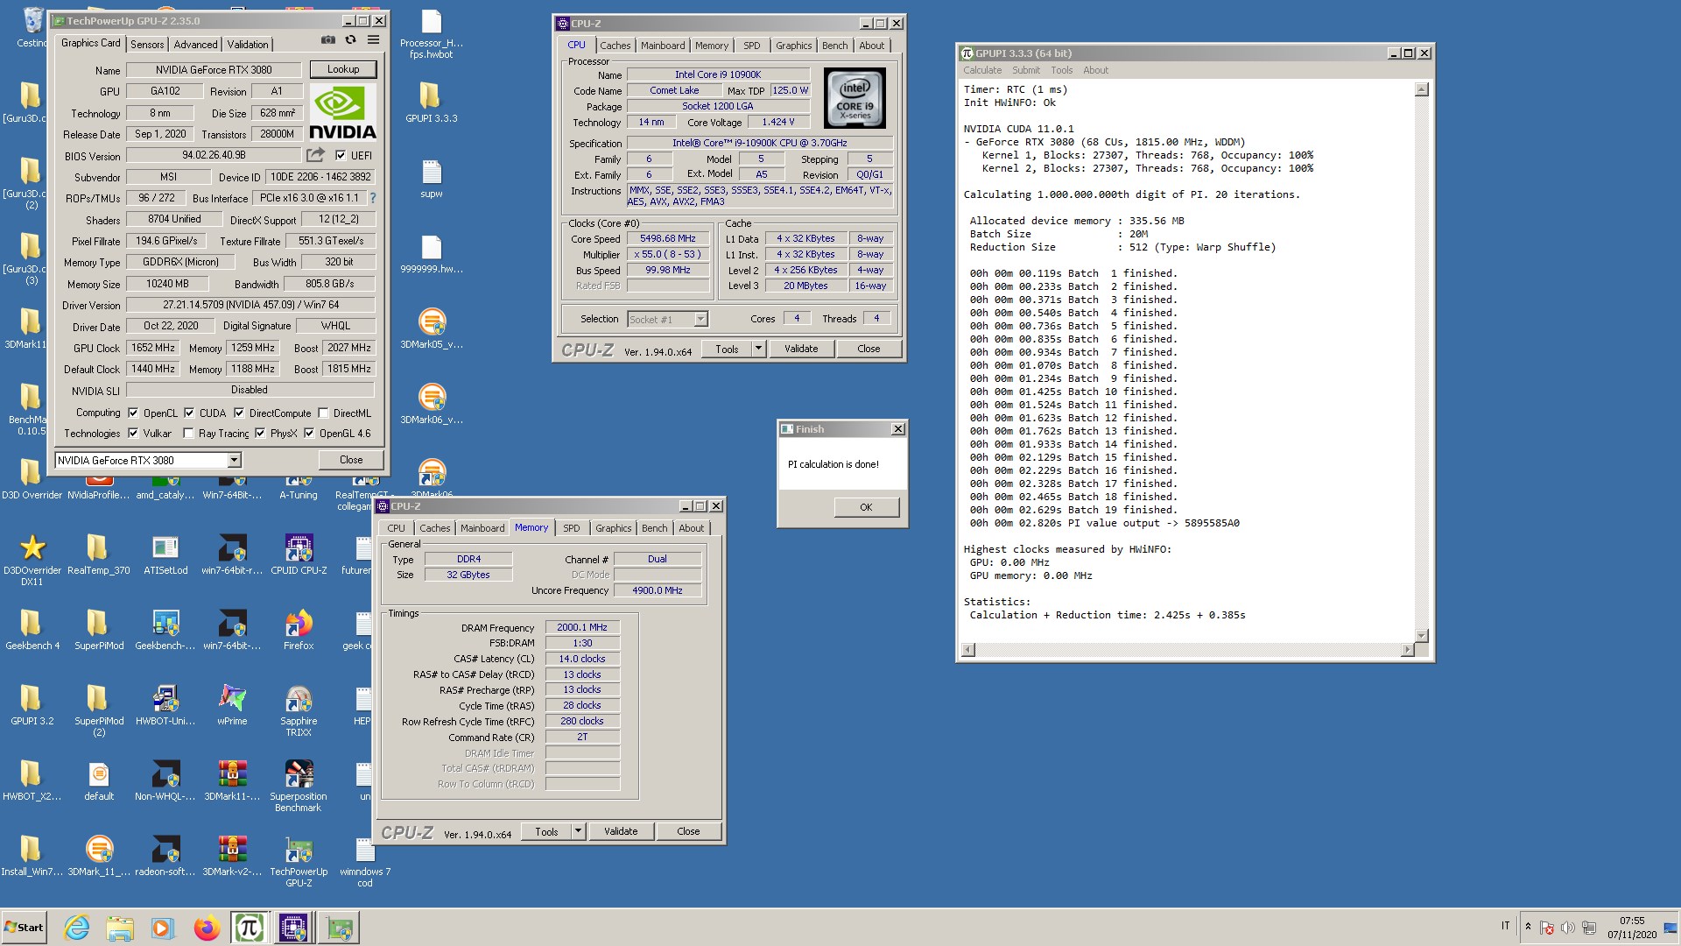This screenshot has width=1681, height=946.
Task: Launch Sapphire TRIXX desktop shortcut
Action: coord(299,709)
